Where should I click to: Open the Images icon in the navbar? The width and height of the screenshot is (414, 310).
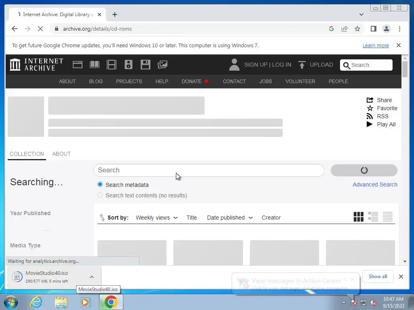tap(163, 65)
